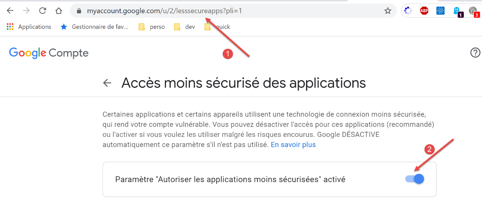This screenshot has height=219, width=482.
Task: Click the gray extension with red 3 badge
Action: pyautogui.click(x=473, y=11)
